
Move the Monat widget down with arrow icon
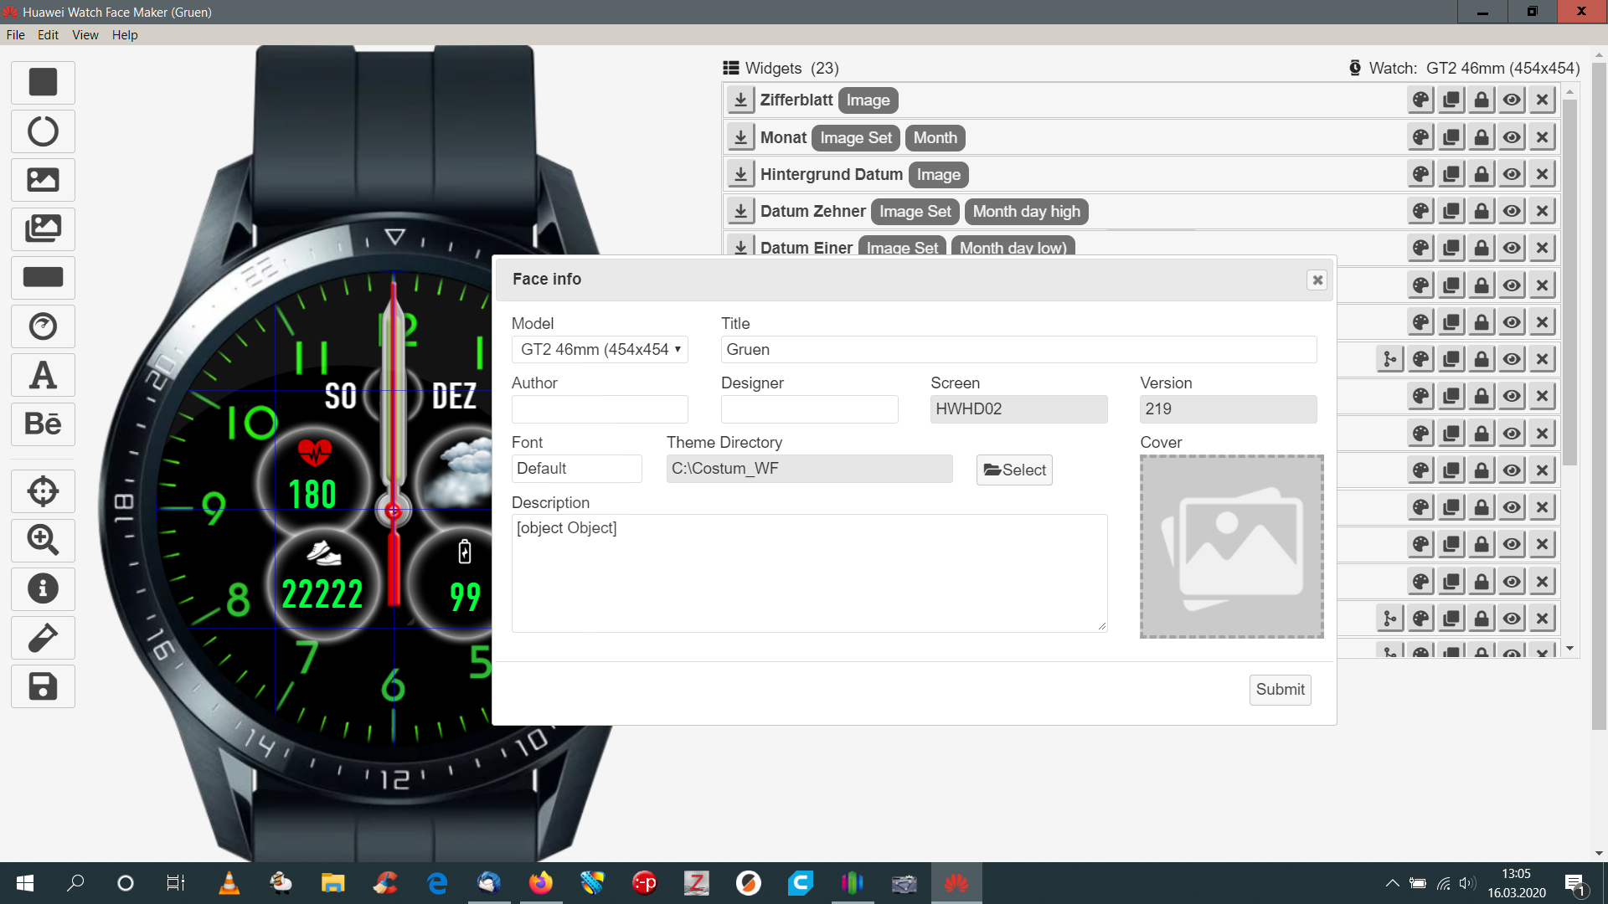click(740, 137)
